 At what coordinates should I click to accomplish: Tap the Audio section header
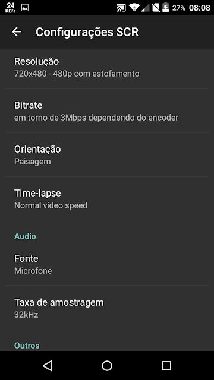(25, 236)
